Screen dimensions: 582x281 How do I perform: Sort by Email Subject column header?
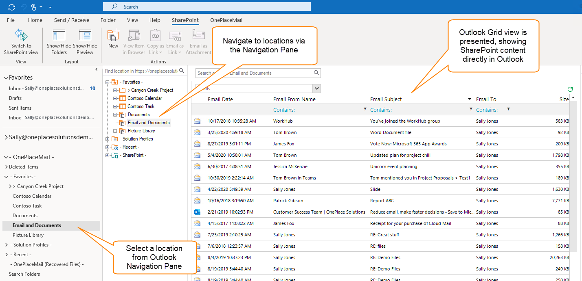[386, 99]
